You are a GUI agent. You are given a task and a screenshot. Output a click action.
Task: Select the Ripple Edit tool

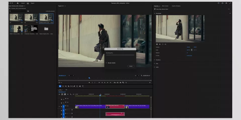[x=66, y=86]
